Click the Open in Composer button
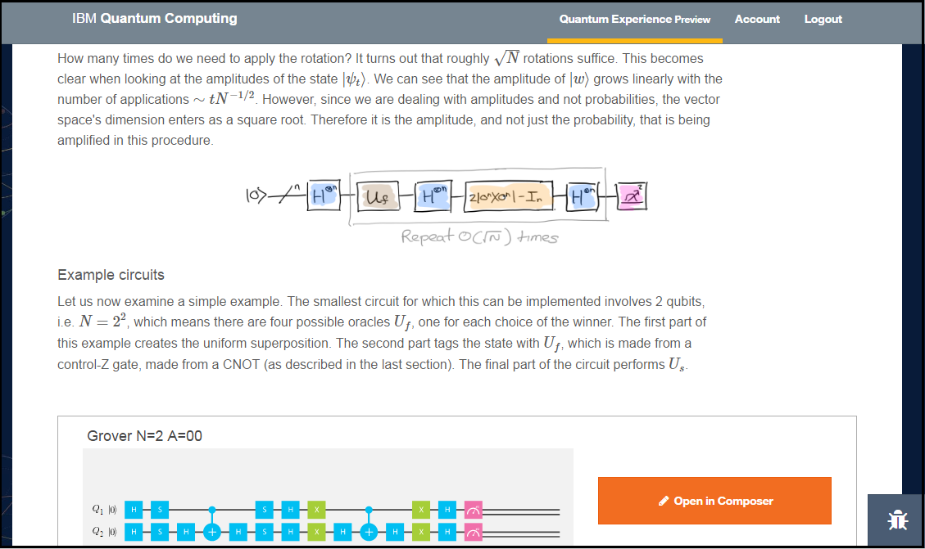This screenshot has height=549, width=925. tap(714, 501)
